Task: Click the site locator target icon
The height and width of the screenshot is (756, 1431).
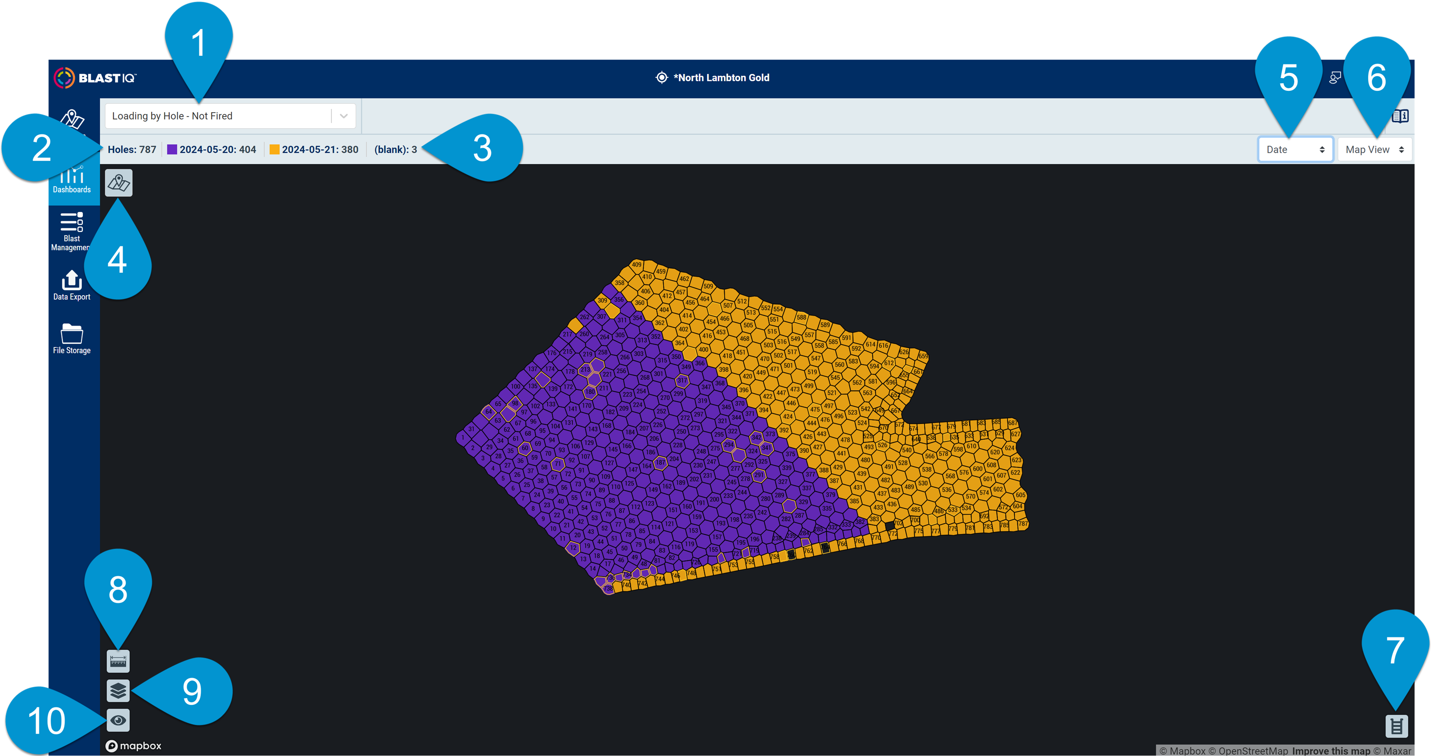Action: (661, 78)
